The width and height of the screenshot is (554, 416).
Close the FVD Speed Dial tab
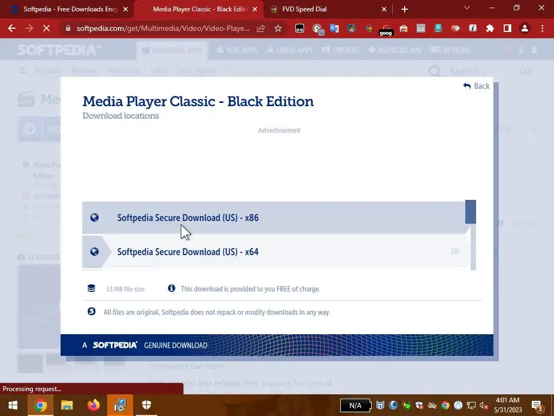point(384,10)
